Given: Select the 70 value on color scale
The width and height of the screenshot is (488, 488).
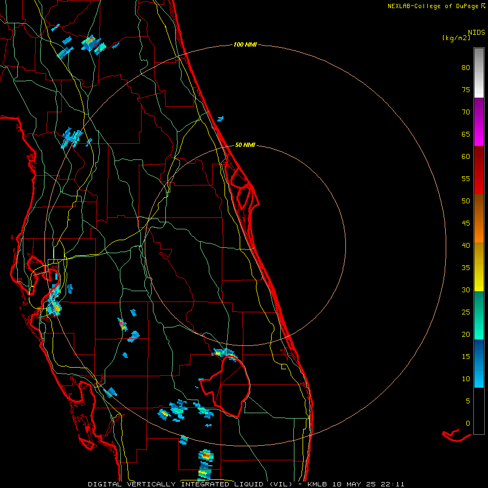Looking at the screenshot, I should pos(466,112).
